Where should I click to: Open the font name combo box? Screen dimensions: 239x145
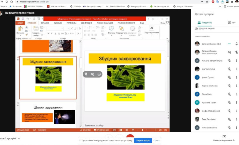click(54, 29)
